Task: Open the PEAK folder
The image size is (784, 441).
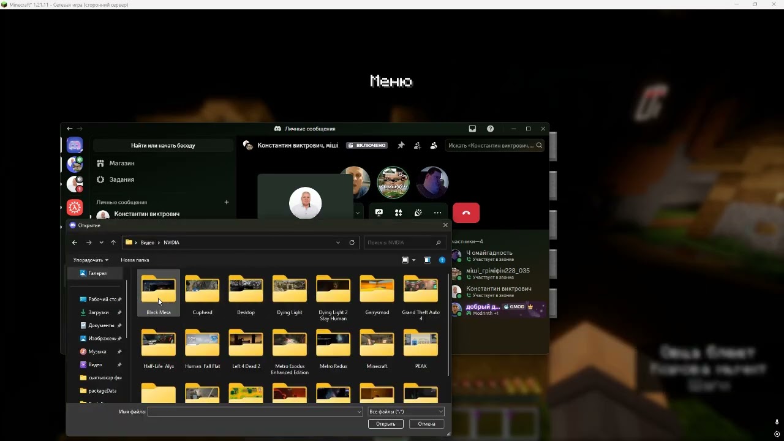Action: (421, 348)
